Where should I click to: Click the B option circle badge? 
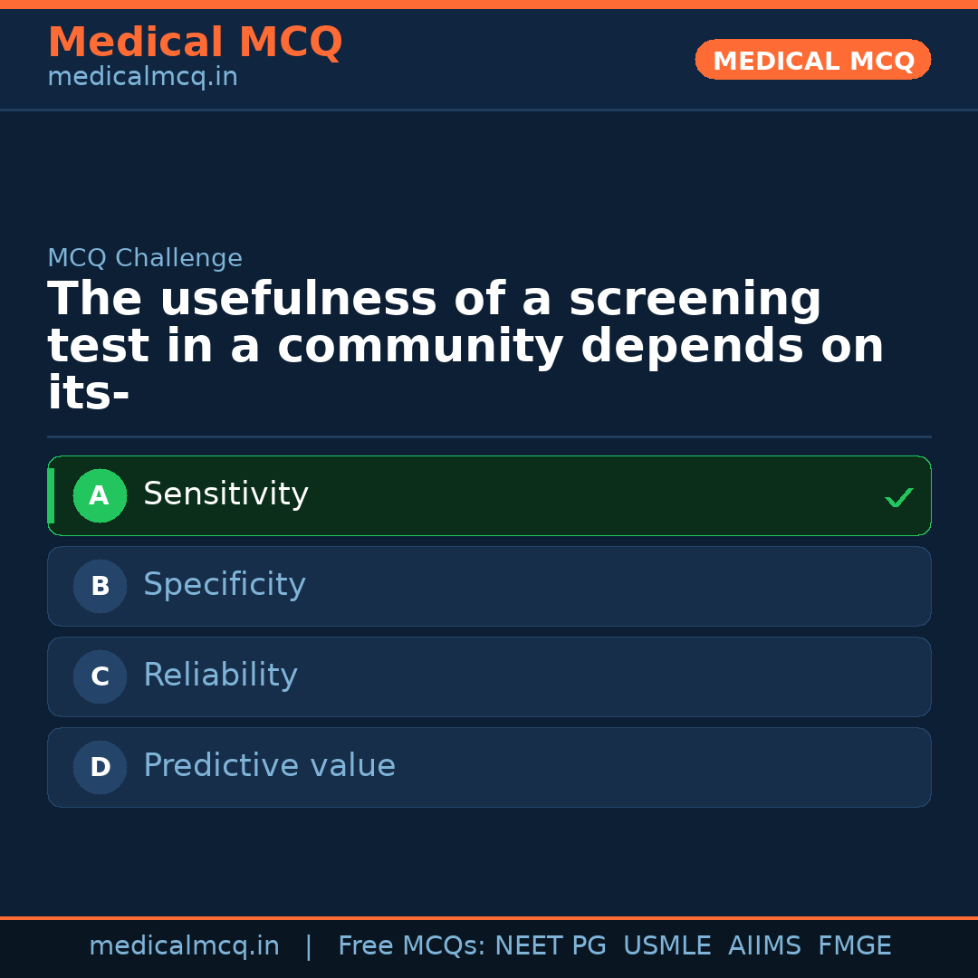coord(100,586)
